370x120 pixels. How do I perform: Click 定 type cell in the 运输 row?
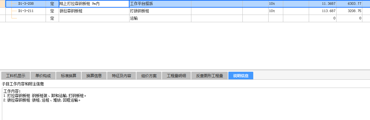click(52, 18)
